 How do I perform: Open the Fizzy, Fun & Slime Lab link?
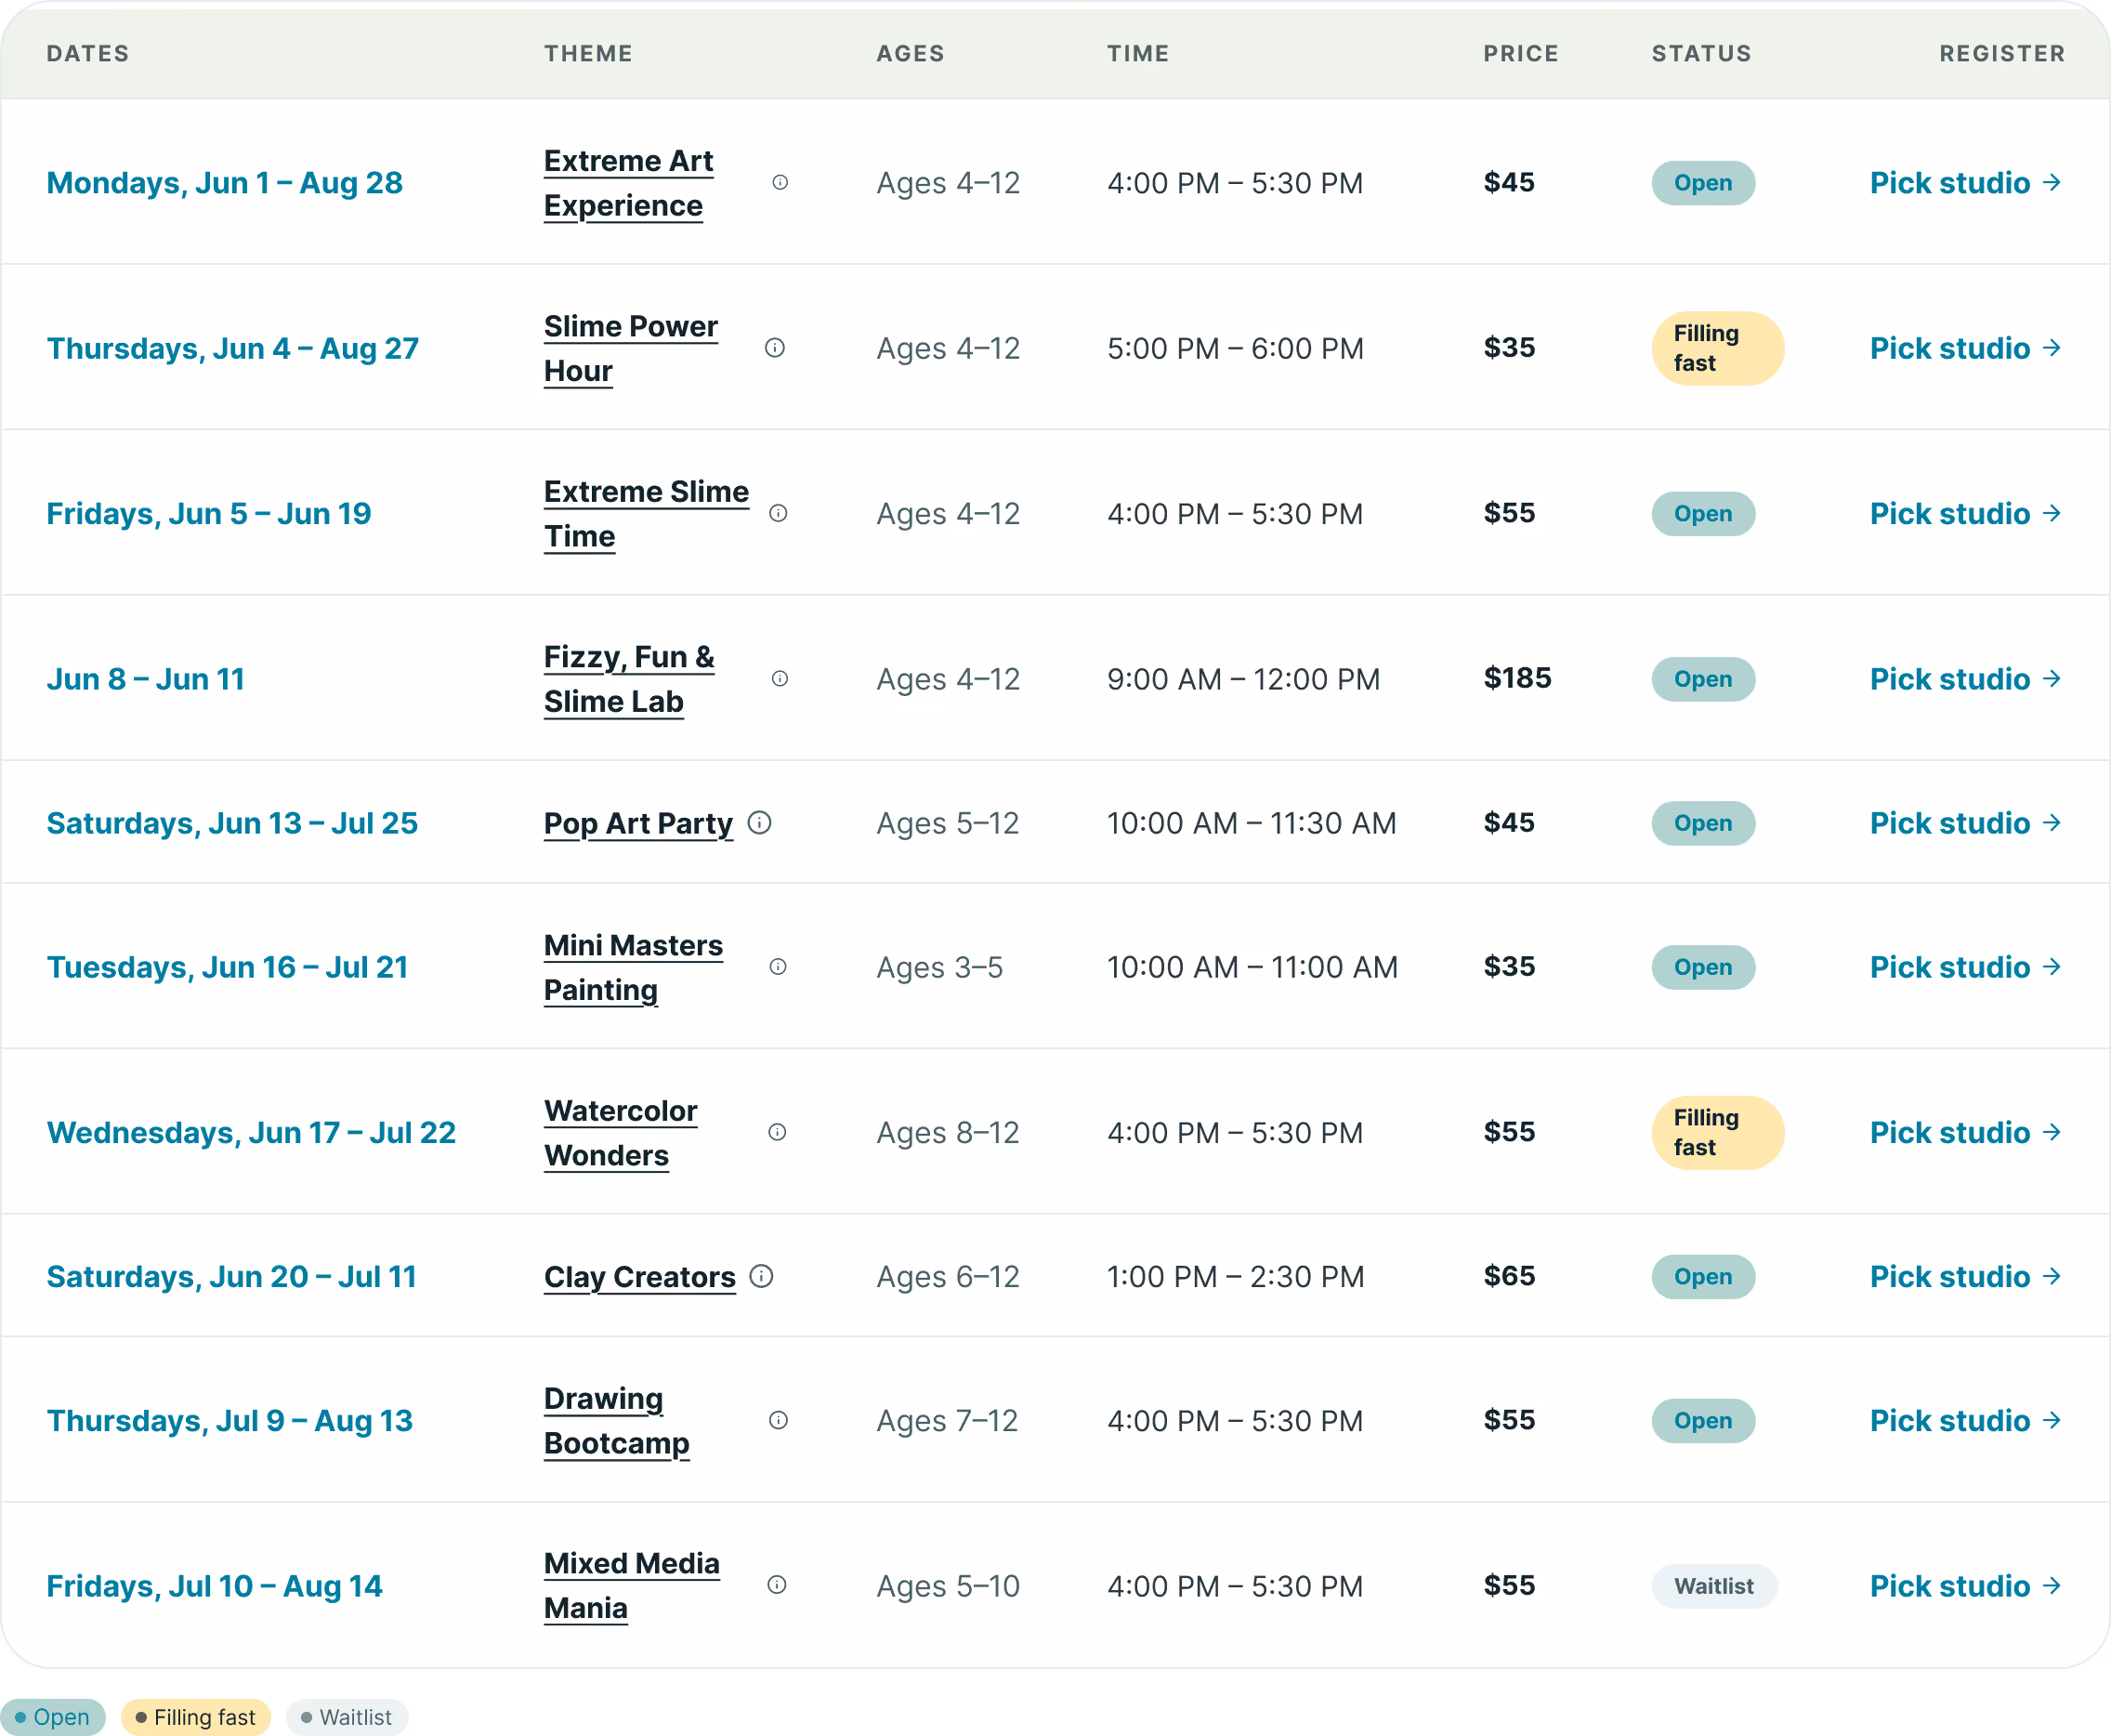coord(629,679)
